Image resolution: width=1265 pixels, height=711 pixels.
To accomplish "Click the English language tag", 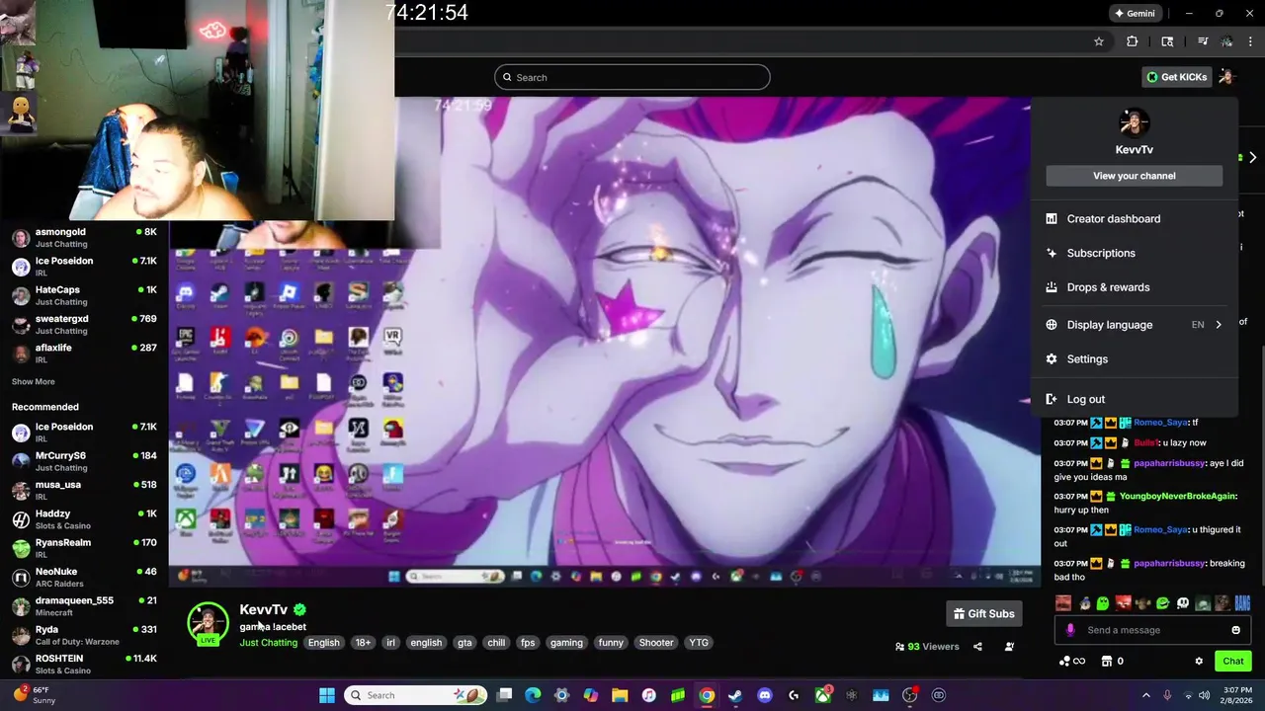I will 323,643.
